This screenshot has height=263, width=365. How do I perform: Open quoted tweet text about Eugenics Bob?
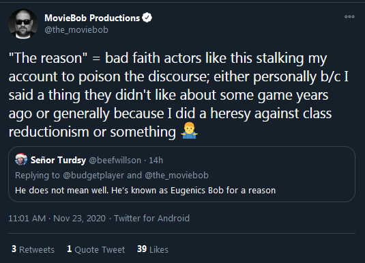tap(145, 191)
